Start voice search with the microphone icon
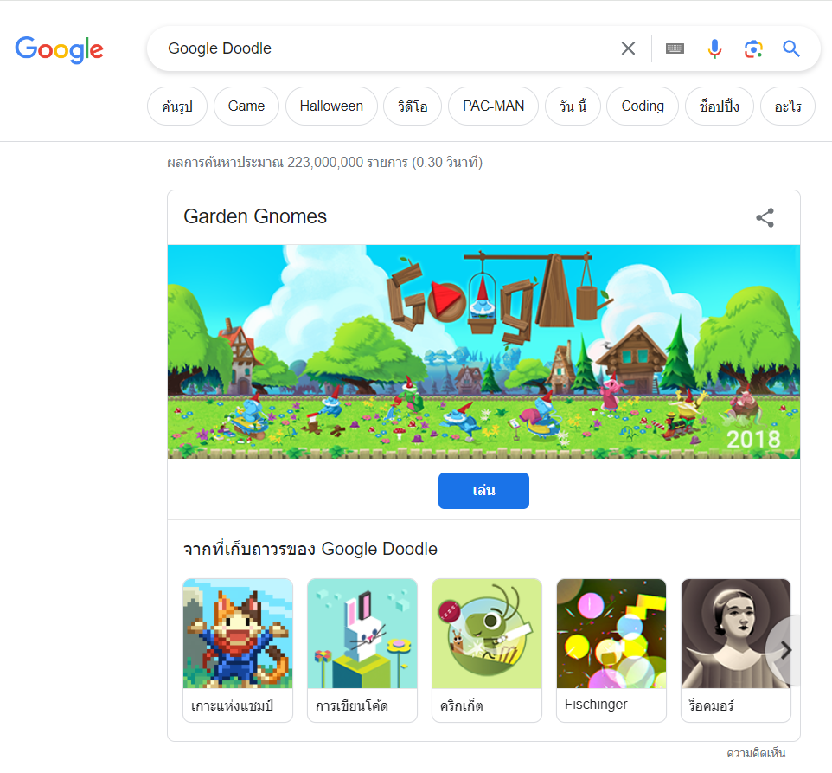Viewport: 832px width, 773px height. pos(714,48)
